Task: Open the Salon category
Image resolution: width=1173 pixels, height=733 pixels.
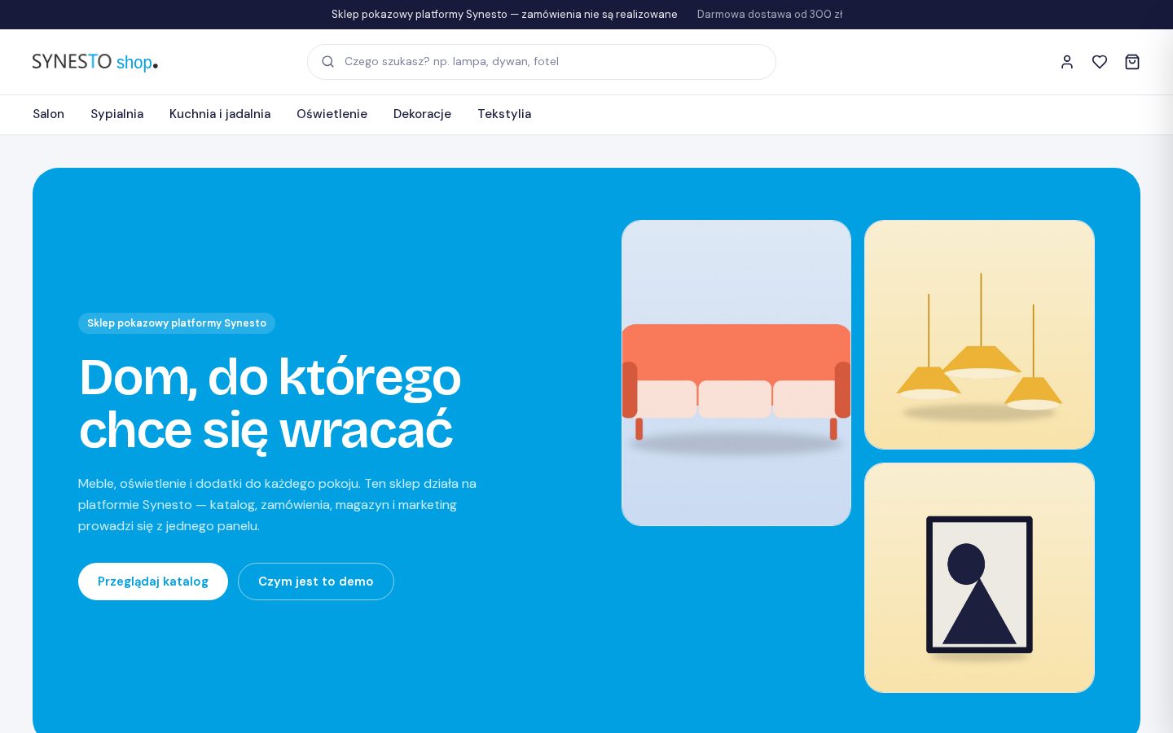Action: pos(48,114)
